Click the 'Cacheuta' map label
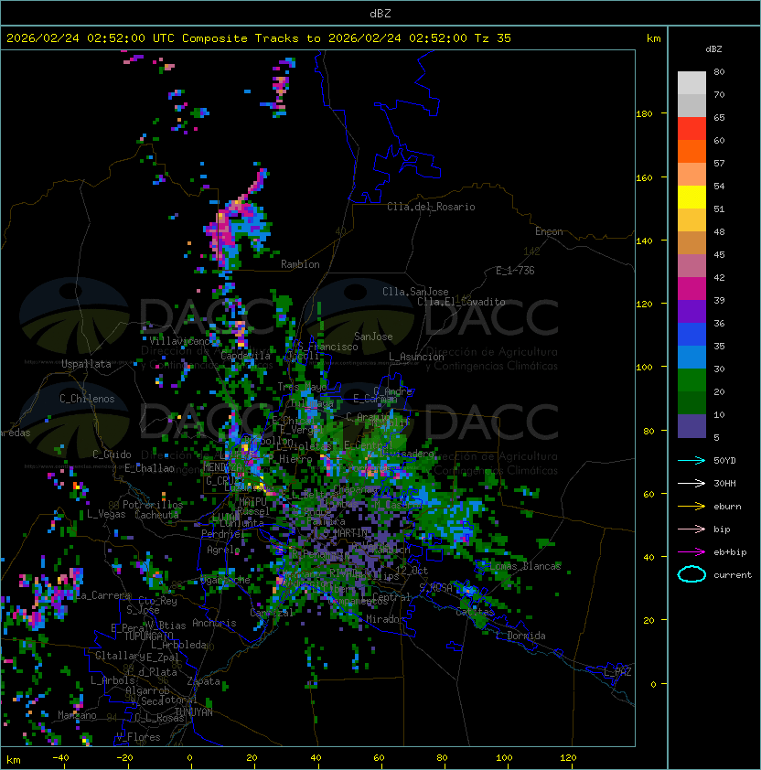Screen dimensions: 761x770 tap(156, 515)
